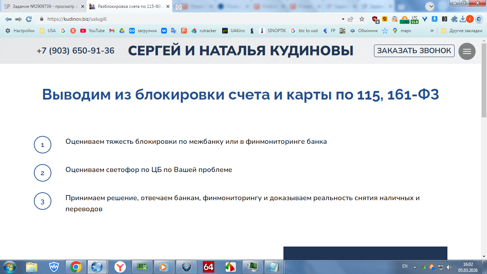487x274 pixels.
Task: Open the USA bookmarks folder
Action: [x=48, y=31]
